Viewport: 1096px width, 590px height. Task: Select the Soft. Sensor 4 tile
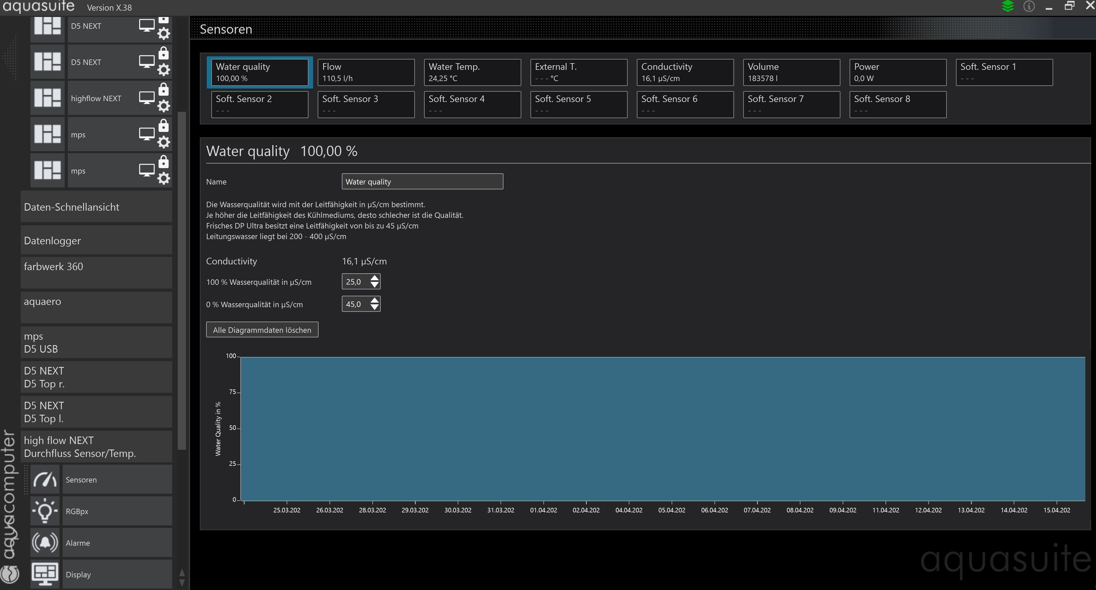(472, 105)
